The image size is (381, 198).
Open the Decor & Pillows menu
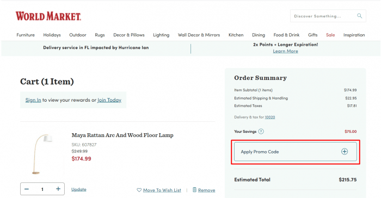129,35
